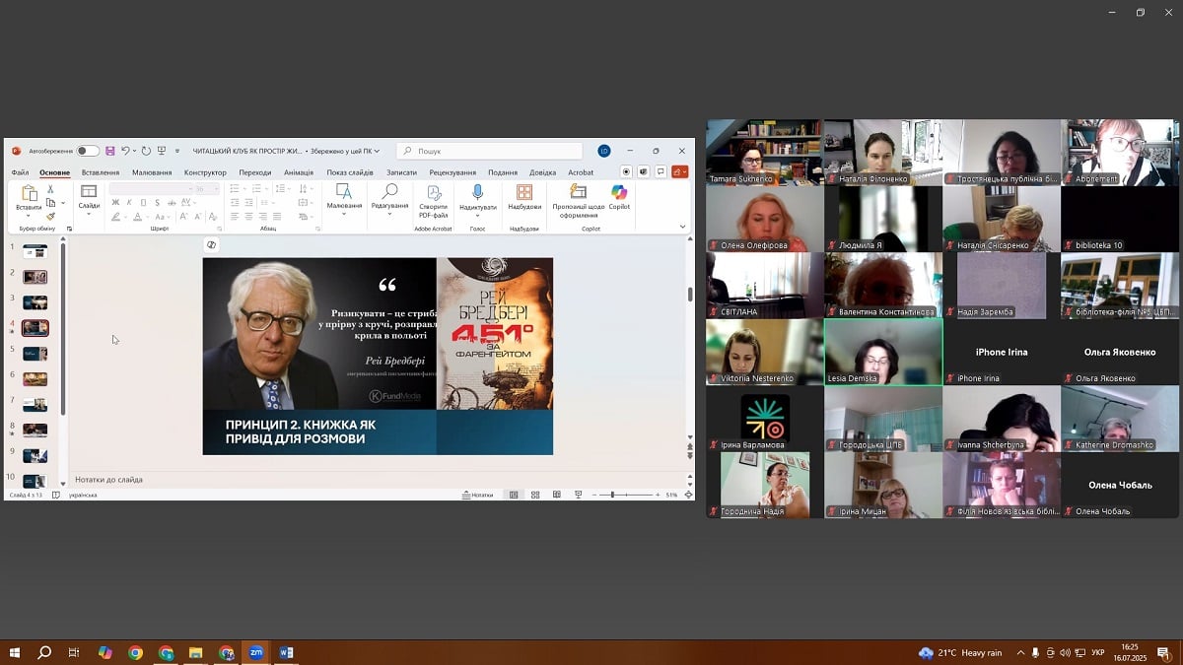This screenshot has height=665, width=1183.
Task: Open Word from the Windows taskbar
Action: coord(287,652)
